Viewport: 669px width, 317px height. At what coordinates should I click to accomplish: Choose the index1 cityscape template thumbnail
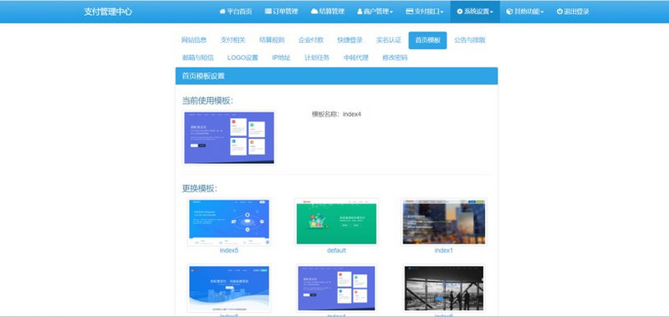tap(444, 222)
